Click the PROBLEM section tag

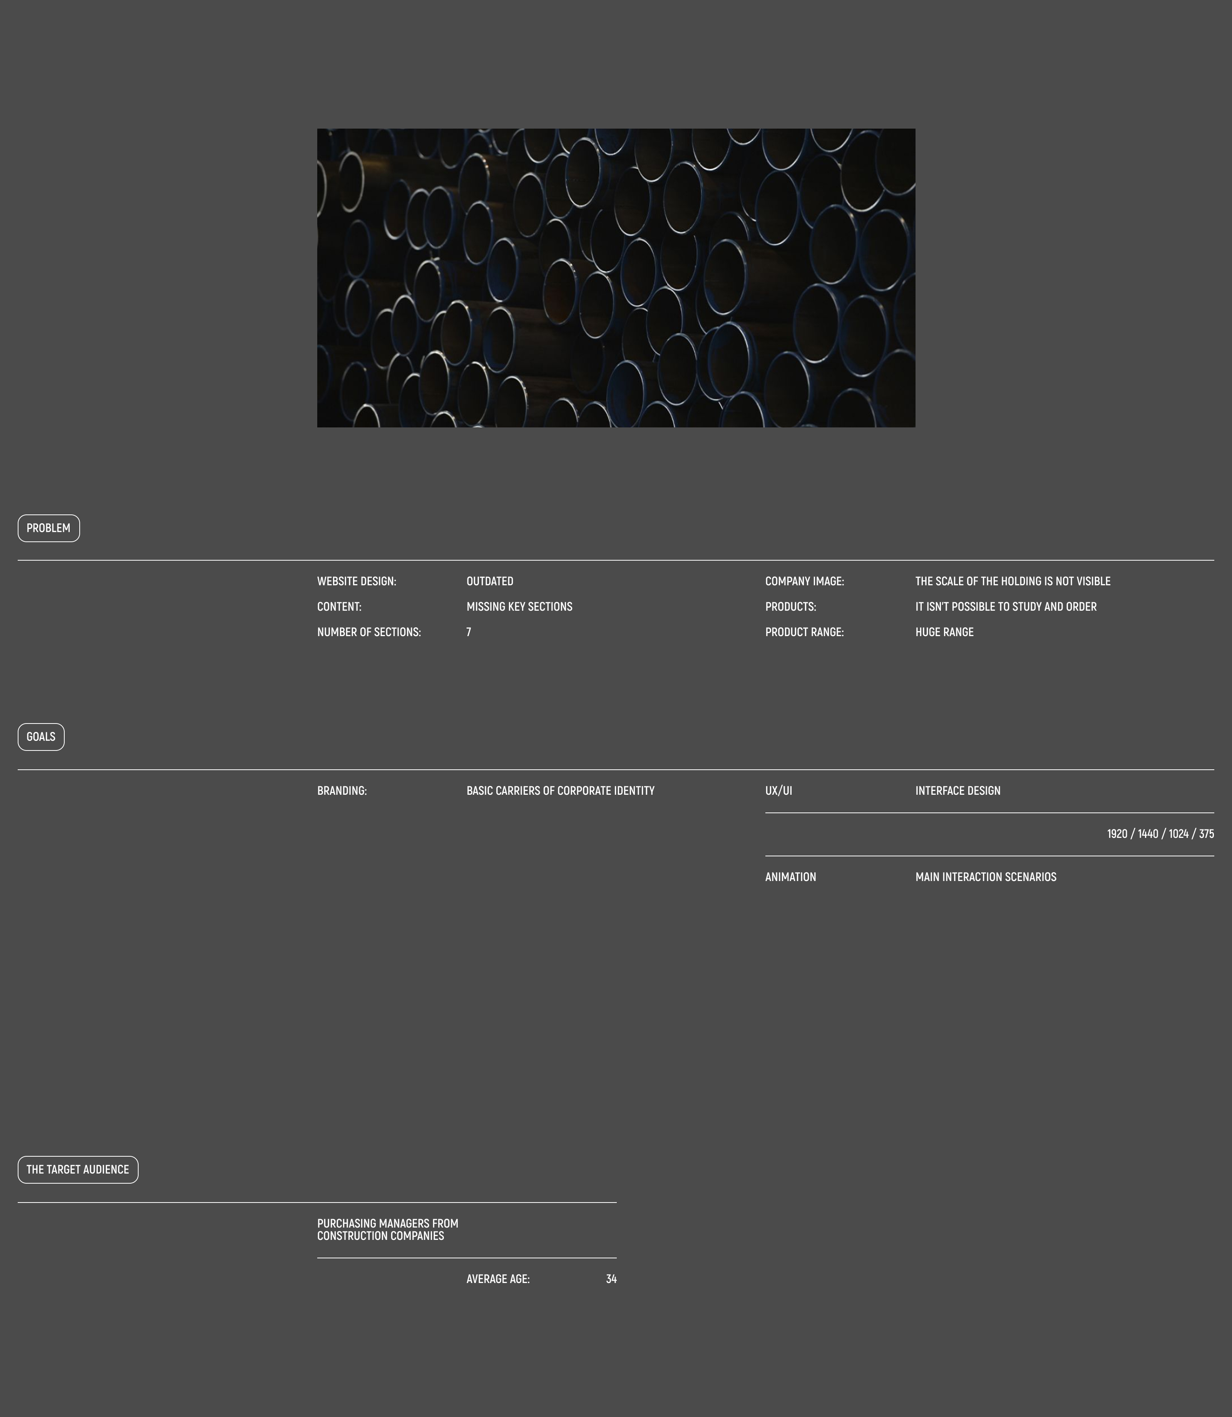(48, 528)
